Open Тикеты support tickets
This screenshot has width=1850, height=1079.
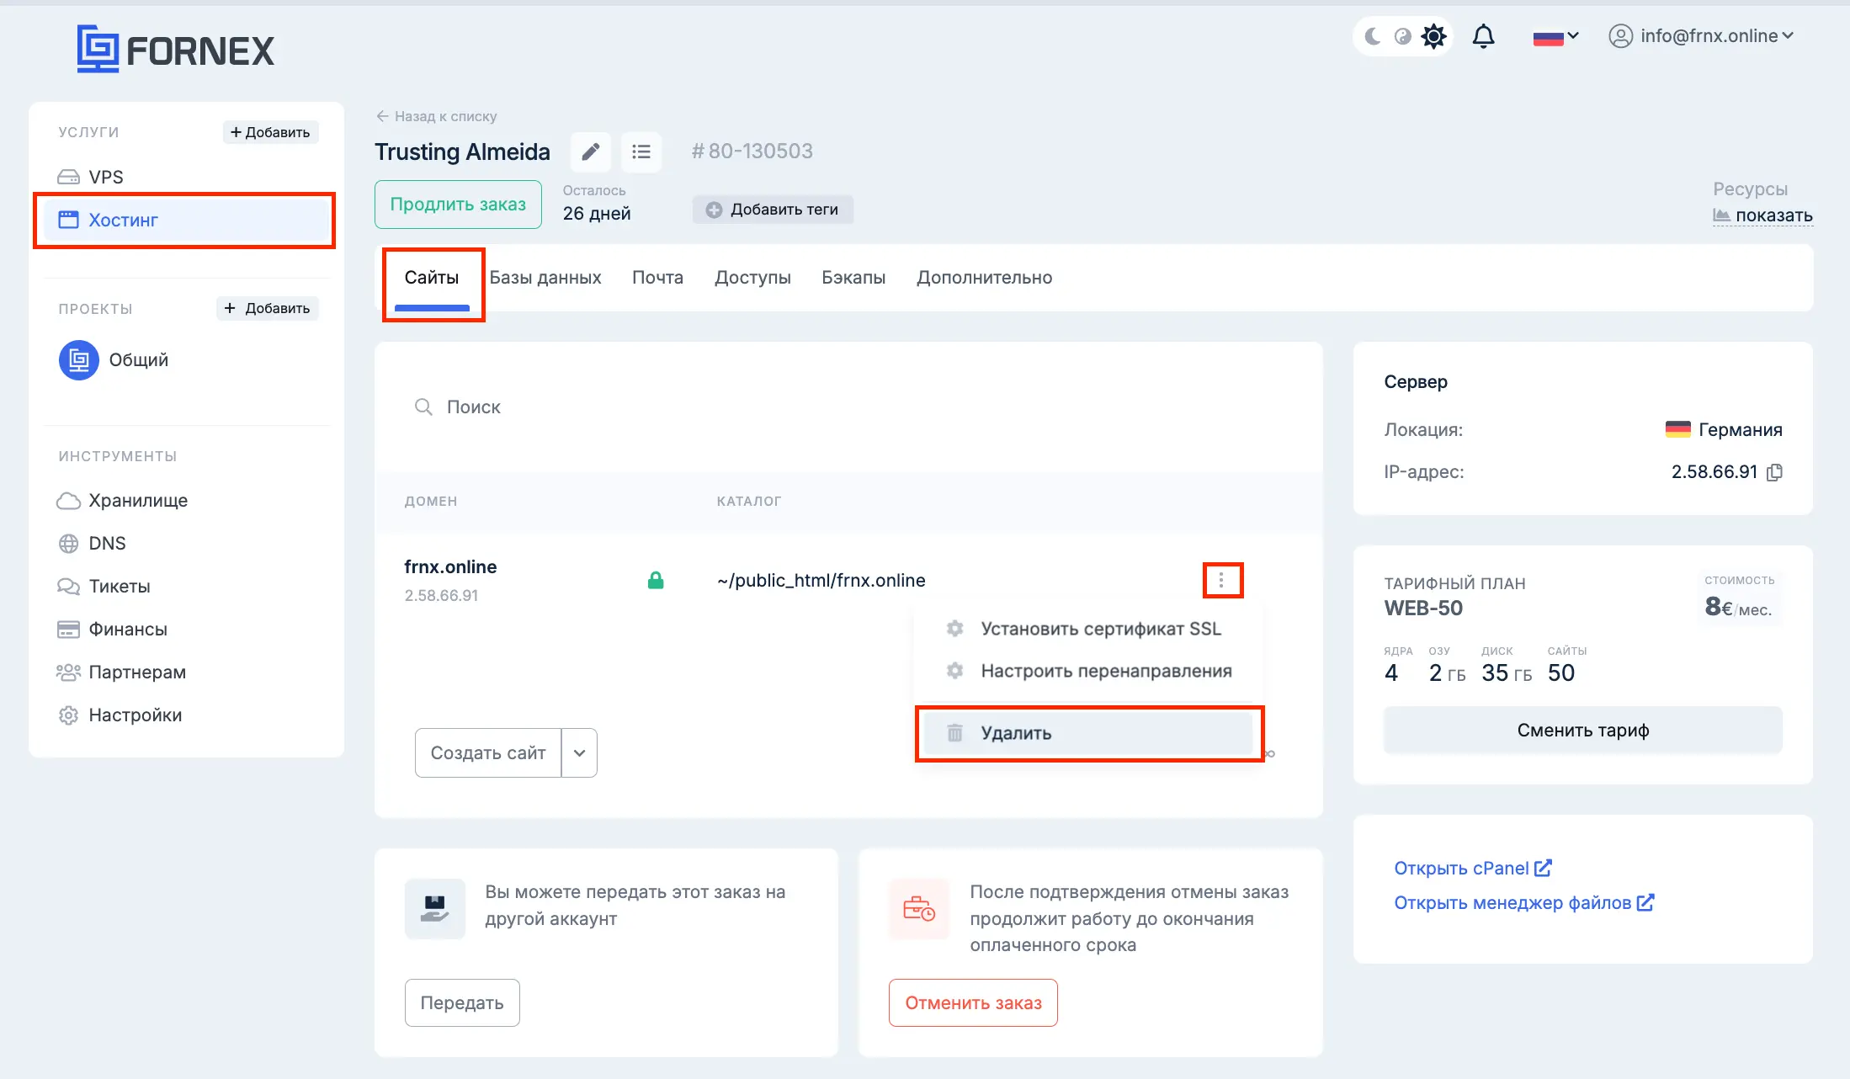click(x=104, y=587)
